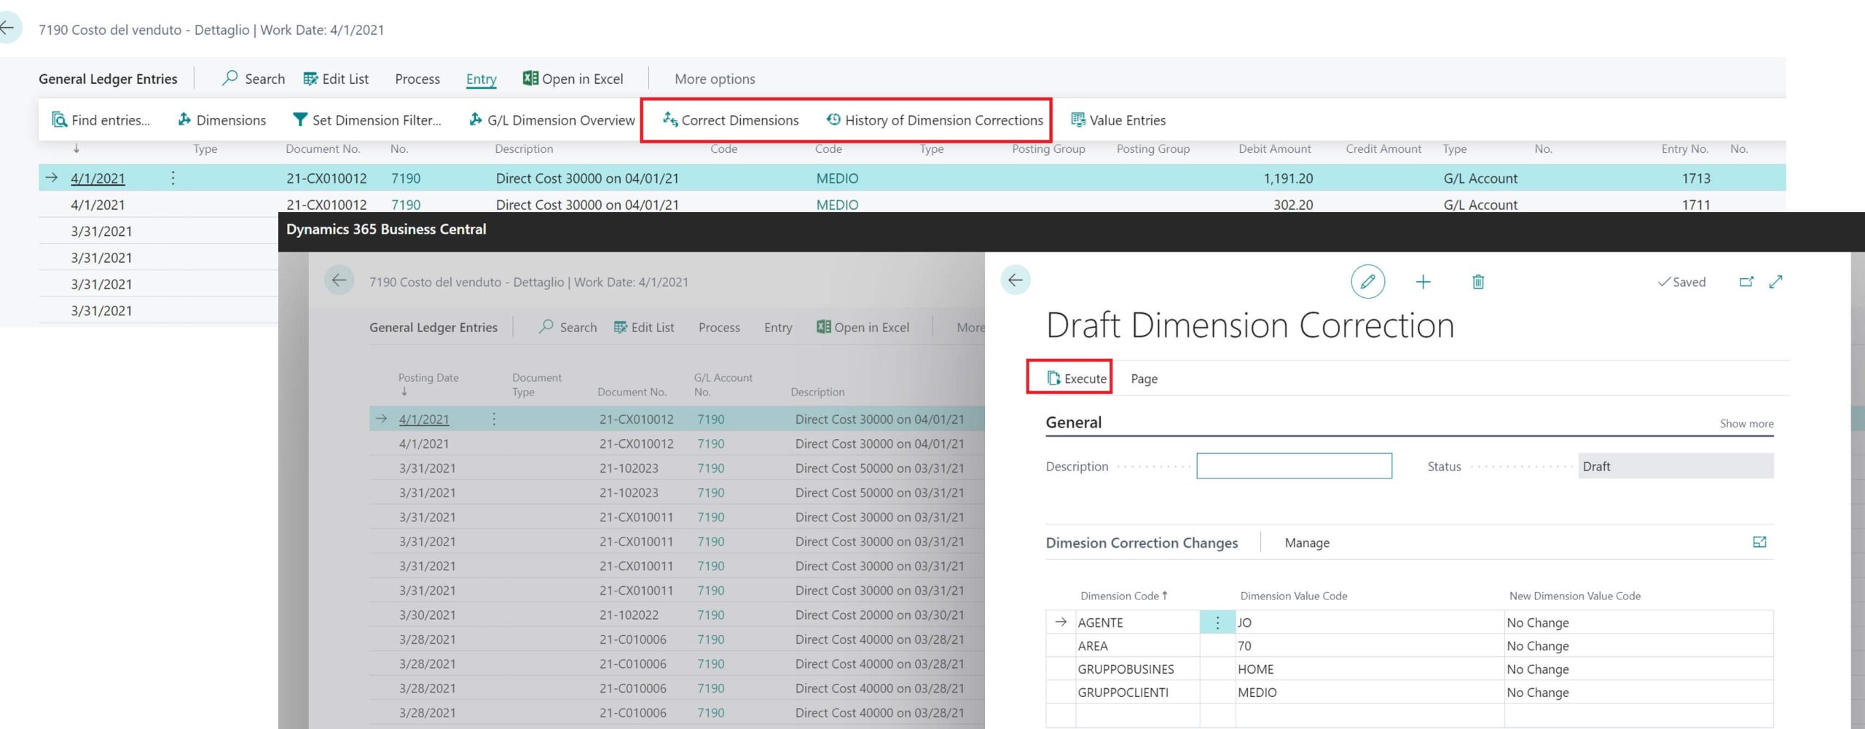Screen dimensions: 1865x729
Task: Open Value Entries
Action: pos(1118,120)
